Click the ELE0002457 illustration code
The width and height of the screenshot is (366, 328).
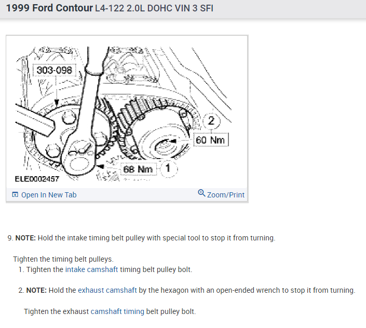tap(37, 179)
